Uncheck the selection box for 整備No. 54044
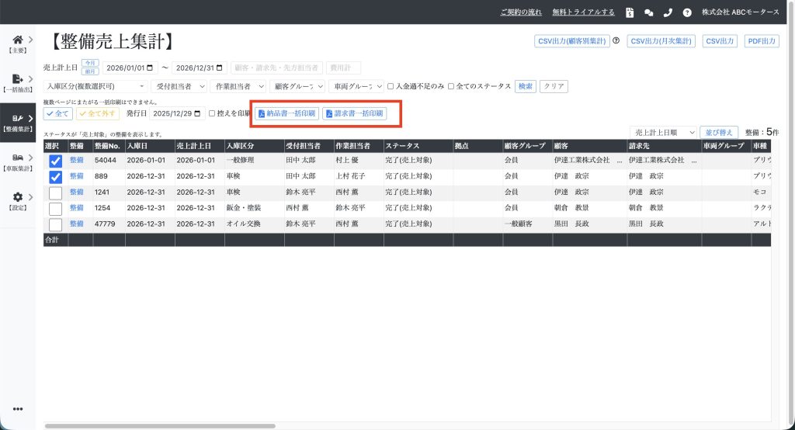Image resolution: width=795 pixels, height=430 pixels. [55, 161]
